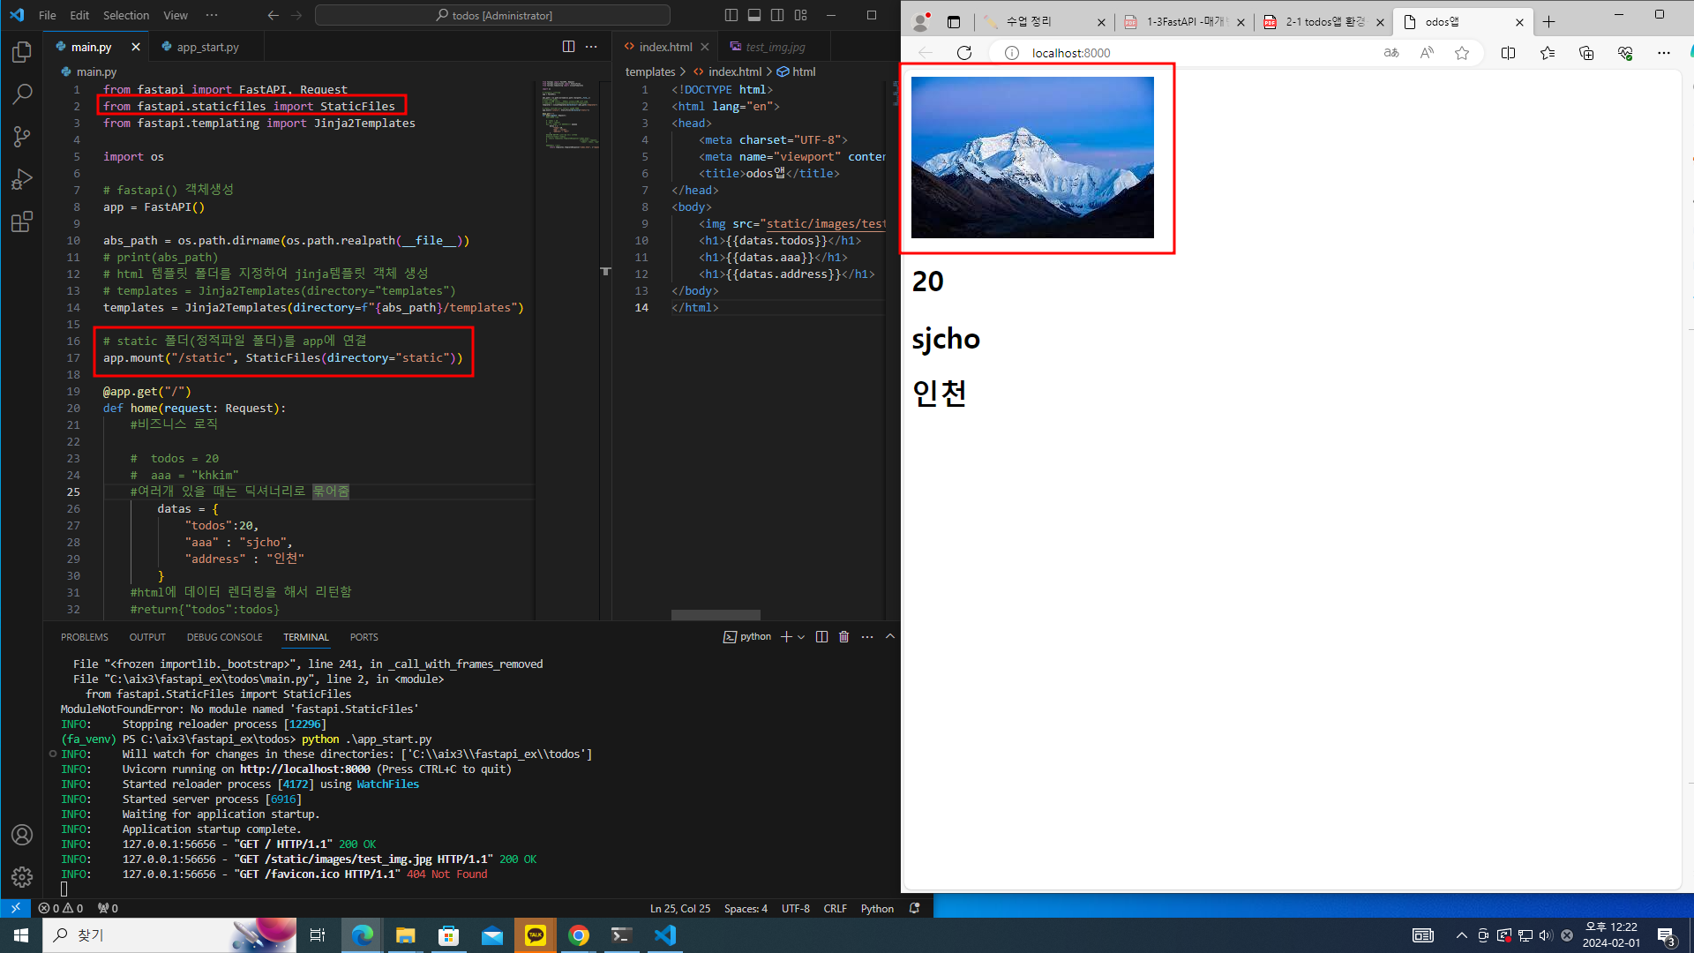Open the Explorer view in activity bar
This screenshot has width=1694, height=953.
coord(22,53)
